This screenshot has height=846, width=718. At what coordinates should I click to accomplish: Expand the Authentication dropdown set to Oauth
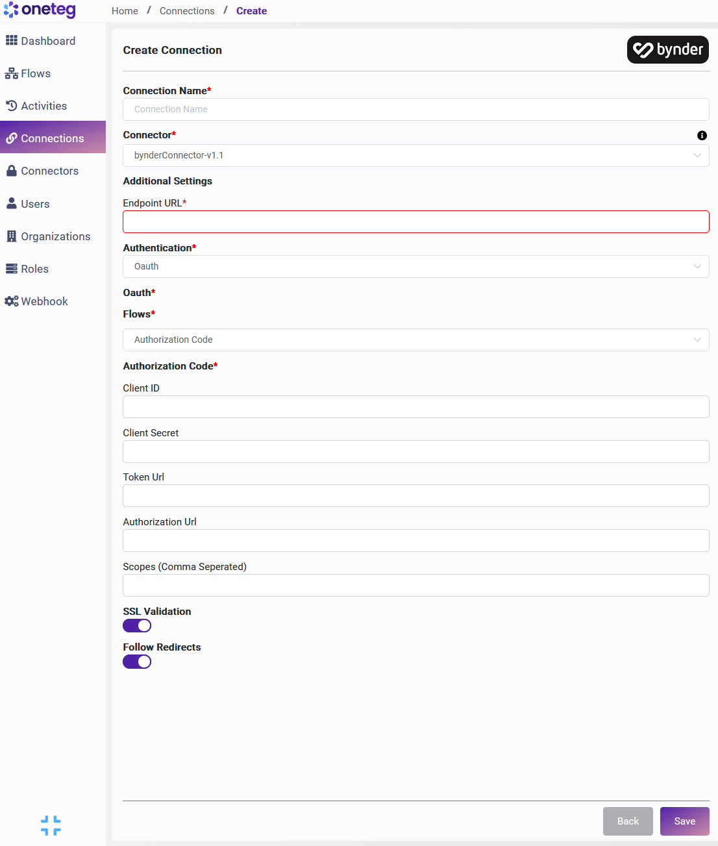(x=415, y=266)
